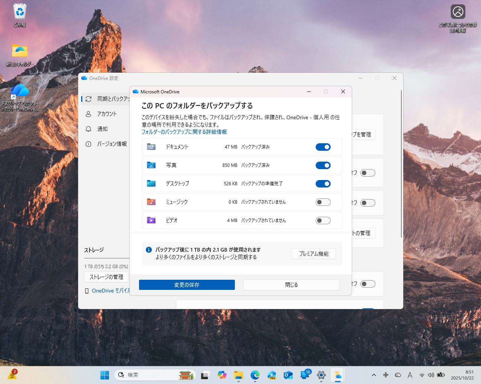The width and height of the screenshot is (481, 384).
Task: Expand hidden system tray icons
Action: tap(374, 375)
